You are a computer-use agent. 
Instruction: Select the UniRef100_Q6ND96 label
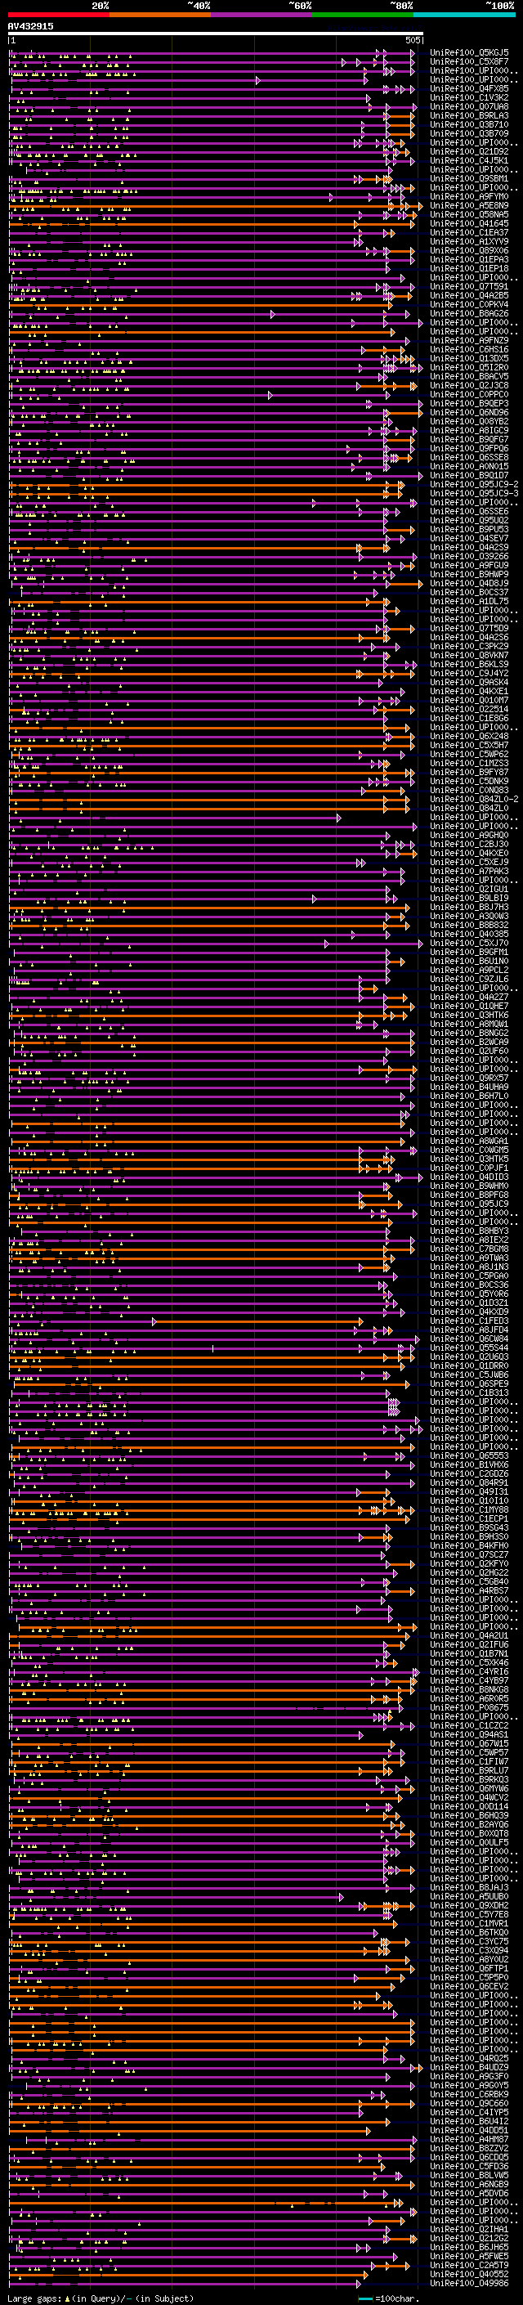[469, 412]
